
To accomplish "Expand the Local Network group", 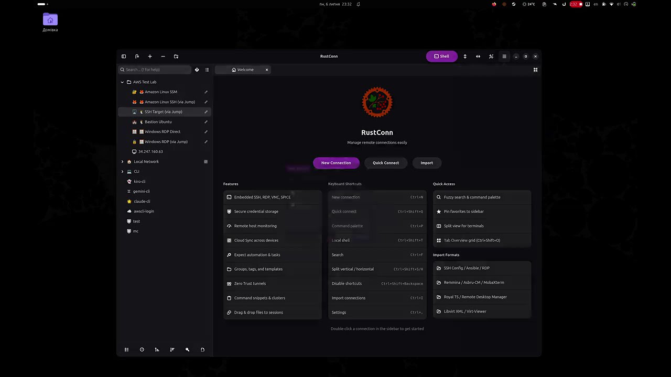I will [x=123, y=162].
